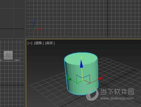Click the 左 ViewCube in the left viewport
Viewport: 141px width, 107px height.
(x=8, y=55)
